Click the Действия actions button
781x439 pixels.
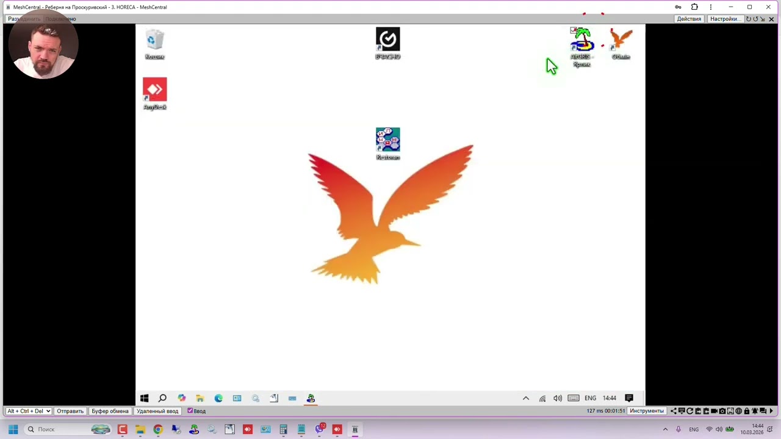tap(689, 19)
